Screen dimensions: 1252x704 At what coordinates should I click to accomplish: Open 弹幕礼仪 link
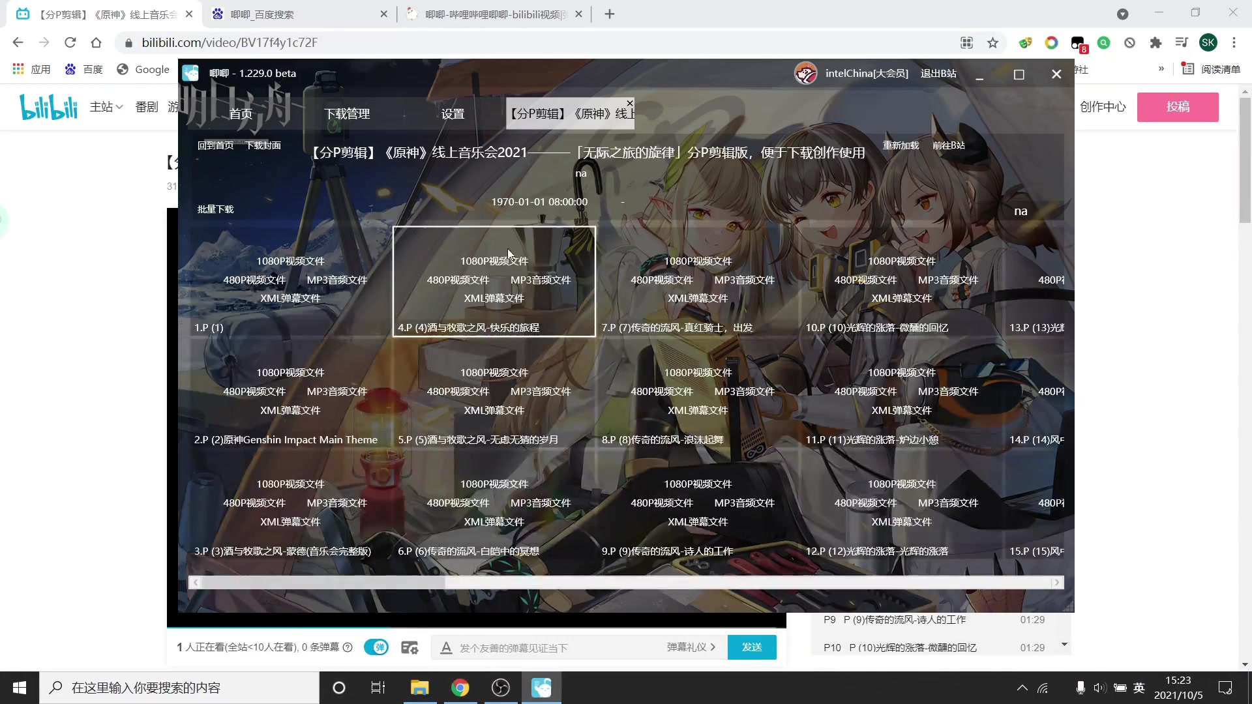coord(691,647)
